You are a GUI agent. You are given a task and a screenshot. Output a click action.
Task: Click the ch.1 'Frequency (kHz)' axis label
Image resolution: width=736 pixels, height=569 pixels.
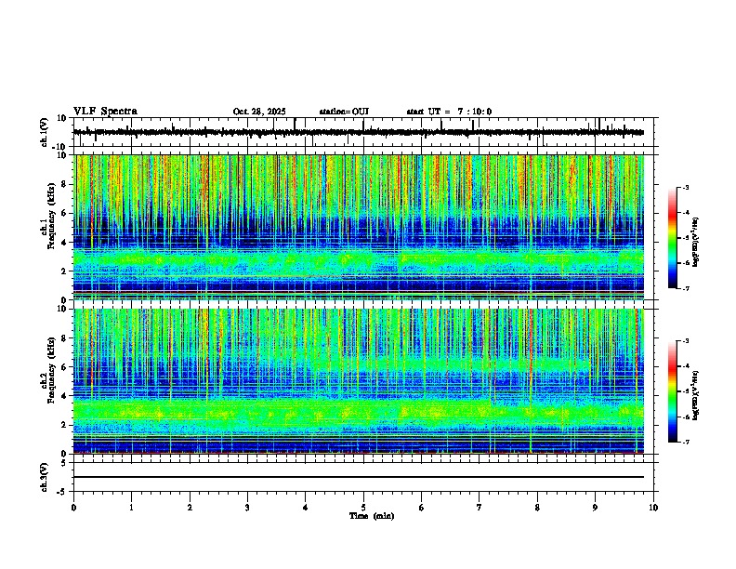[51, 217]
